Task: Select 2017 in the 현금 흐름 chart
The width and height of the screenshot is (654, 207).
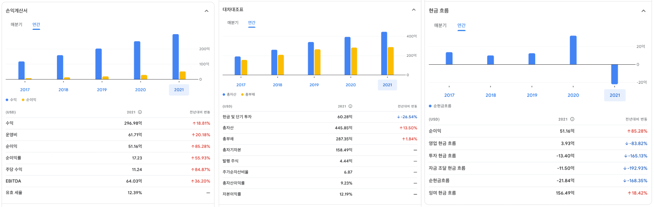Action: pyautogui.click(x=449, y=95)
